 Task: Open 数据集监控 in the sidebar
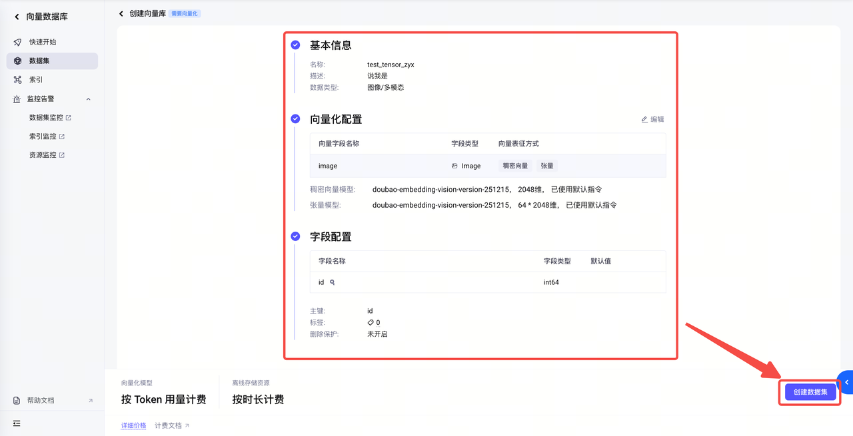click(50, 118)
